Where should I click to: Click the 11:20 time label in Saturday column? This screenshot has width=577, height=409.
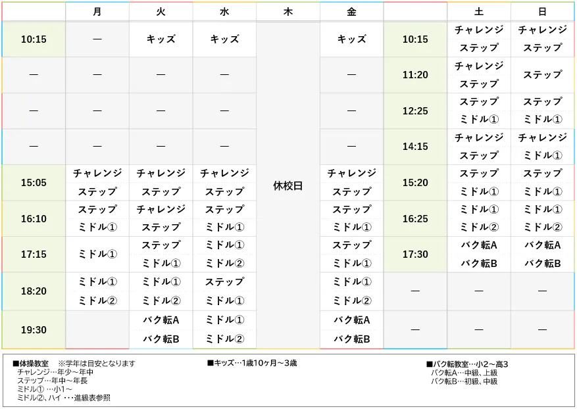tap(414, 75)
